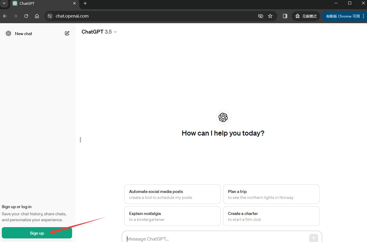Click the incognito mode indicator button

306,16
